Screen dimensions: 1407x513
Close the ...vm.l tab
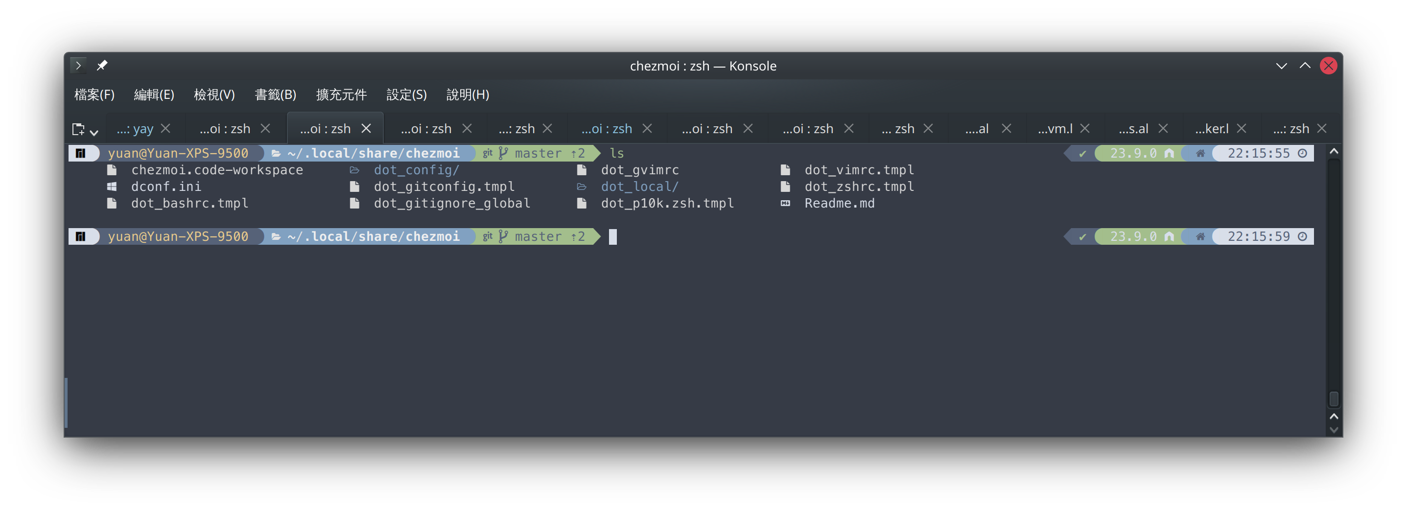1085,128
